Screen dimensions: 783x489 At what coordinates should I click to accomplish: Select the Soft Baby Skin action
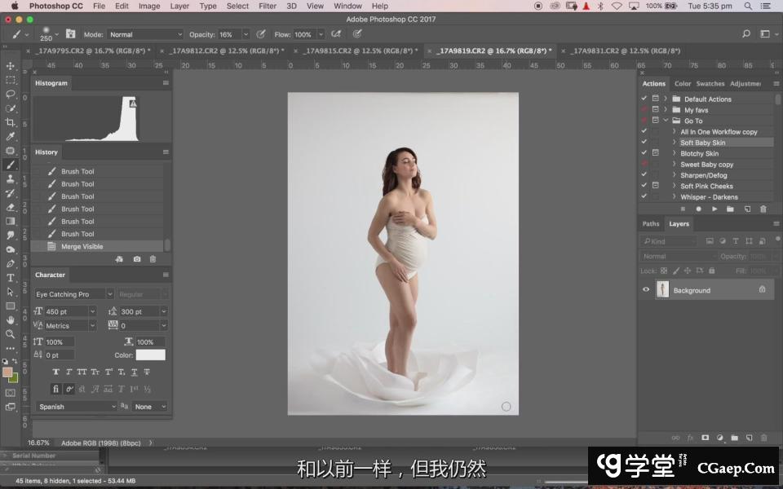click(702, 143)
